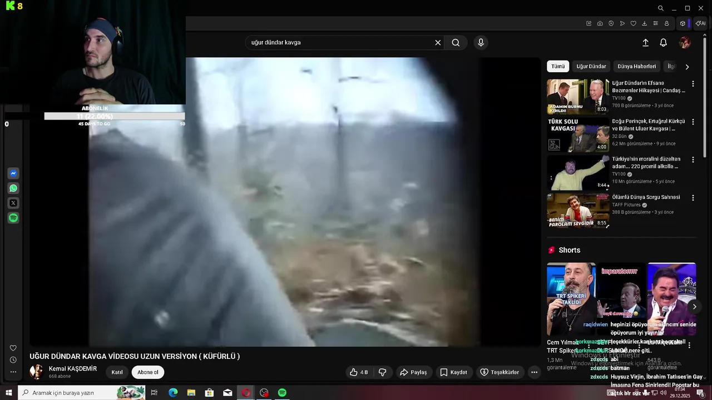Launch Microsoft Edge from the taskbar
Viewport: 712px width, 400px height.
pos(173,393)
